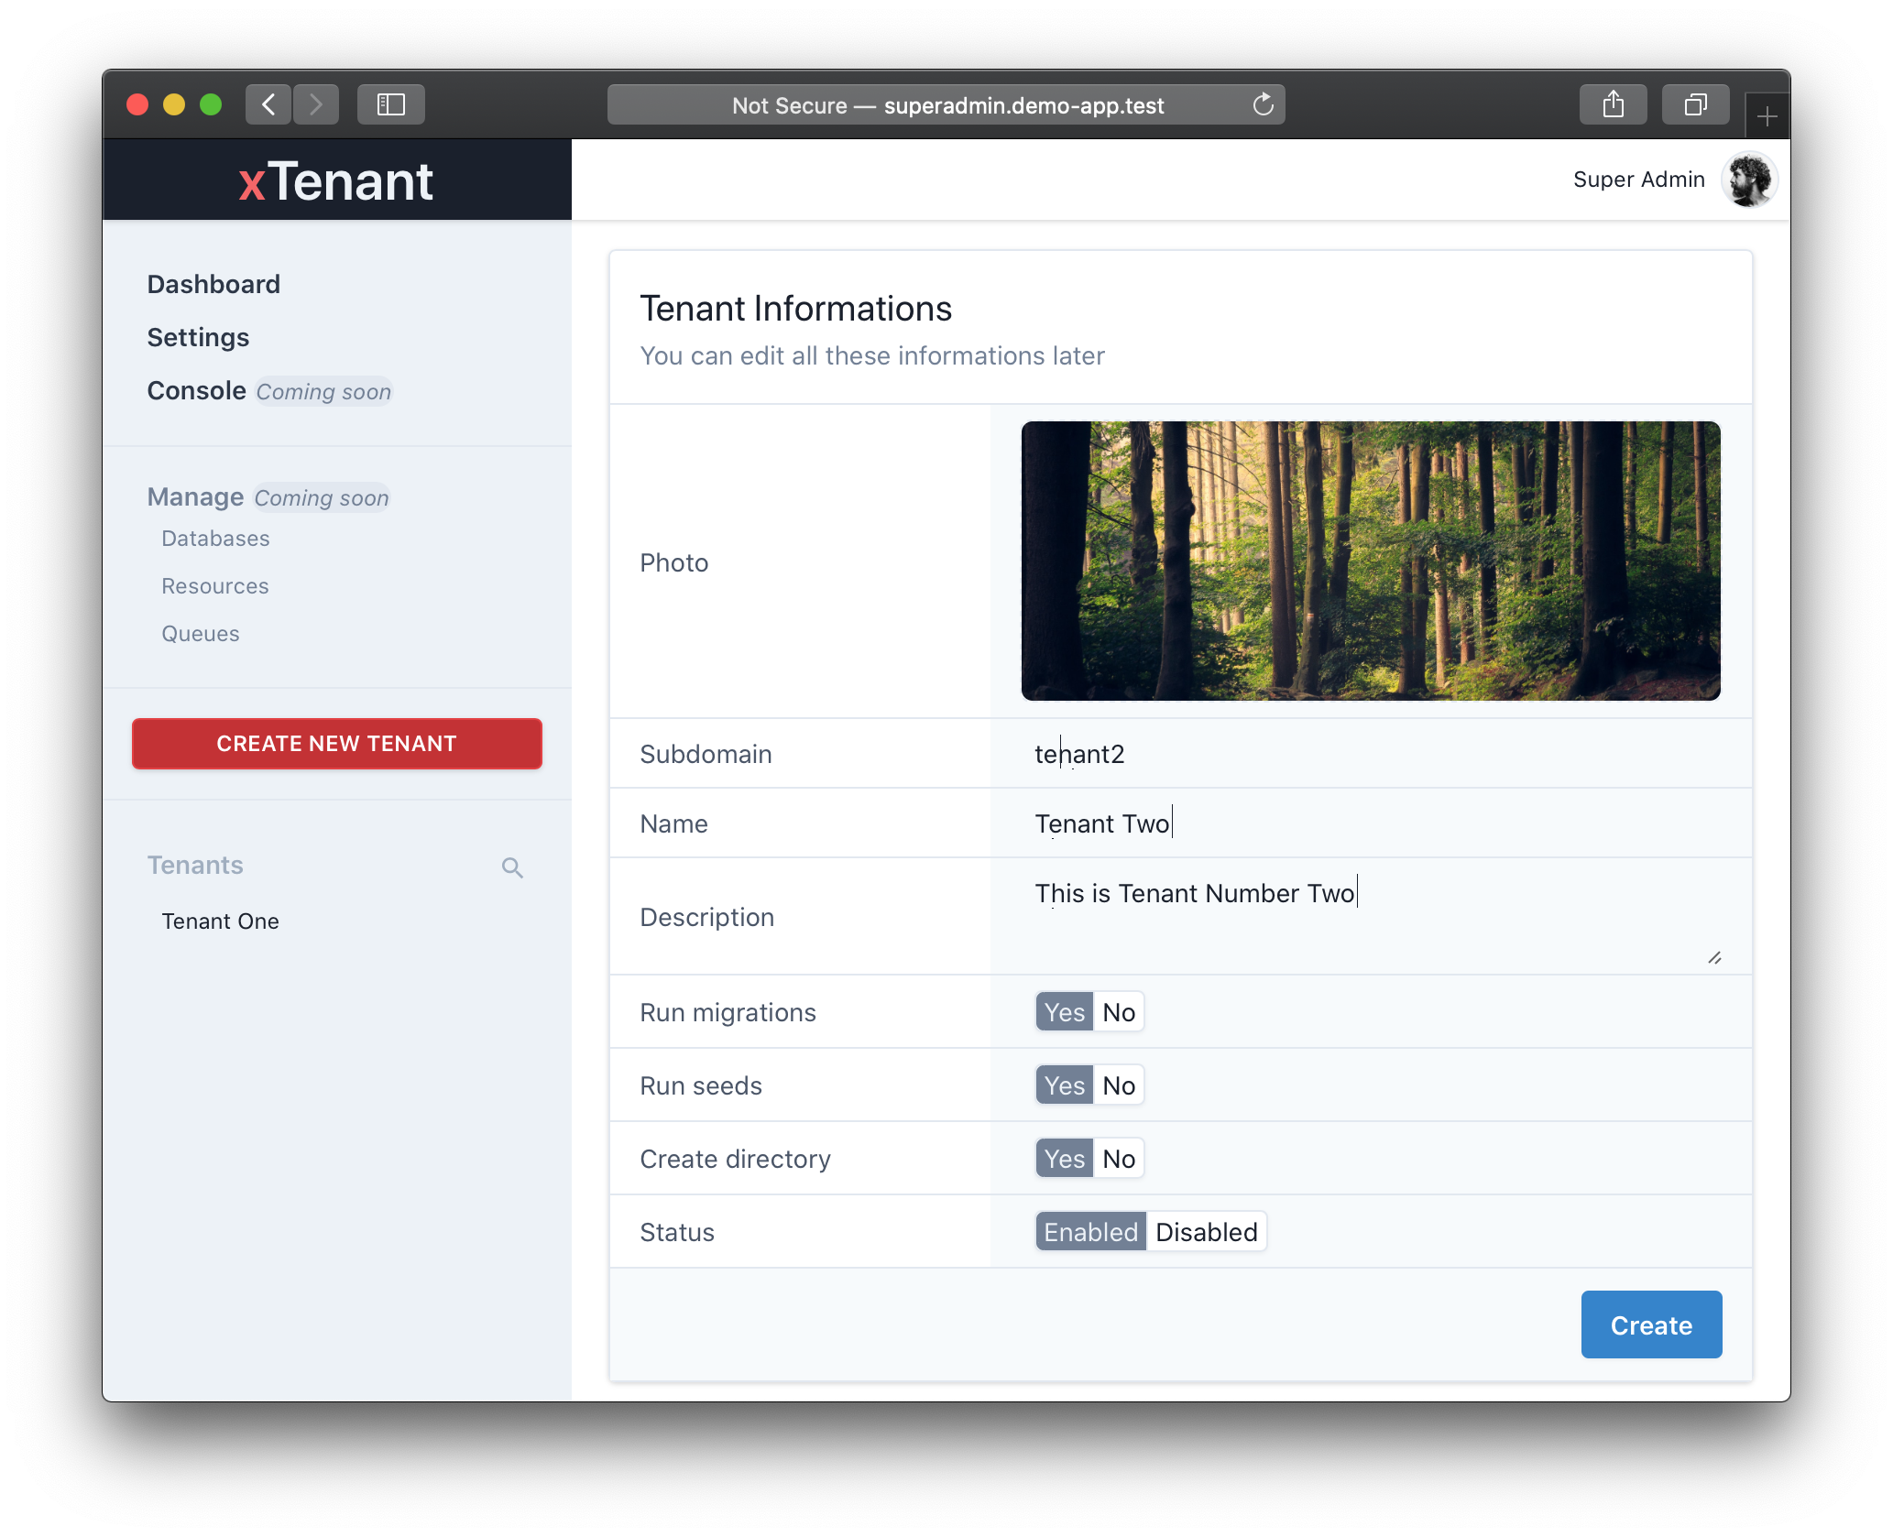
Task: Show all tabs overview icon
Action: click(1695, 104)
